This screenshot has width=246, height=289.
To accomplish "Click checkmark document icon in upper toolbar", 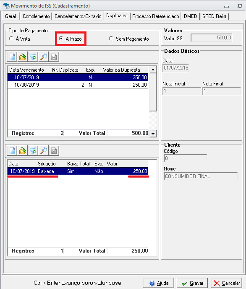I will (54, 57).
